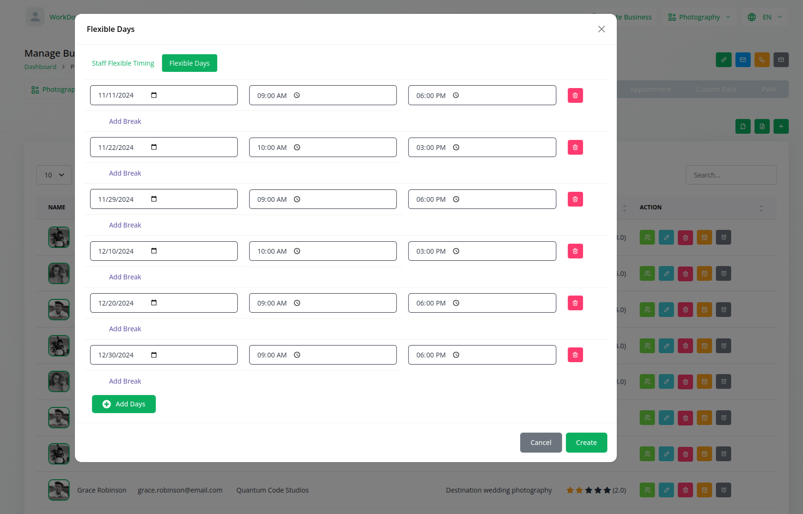Viewport: 803px width, 514px height.
Task: Open calendar picker for 12/20/2024 date
Action: point(154,303)
